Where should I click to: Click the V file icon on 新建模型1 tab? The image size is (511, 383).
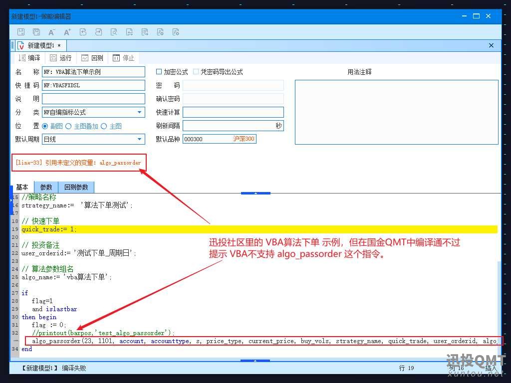click(20, 45)
